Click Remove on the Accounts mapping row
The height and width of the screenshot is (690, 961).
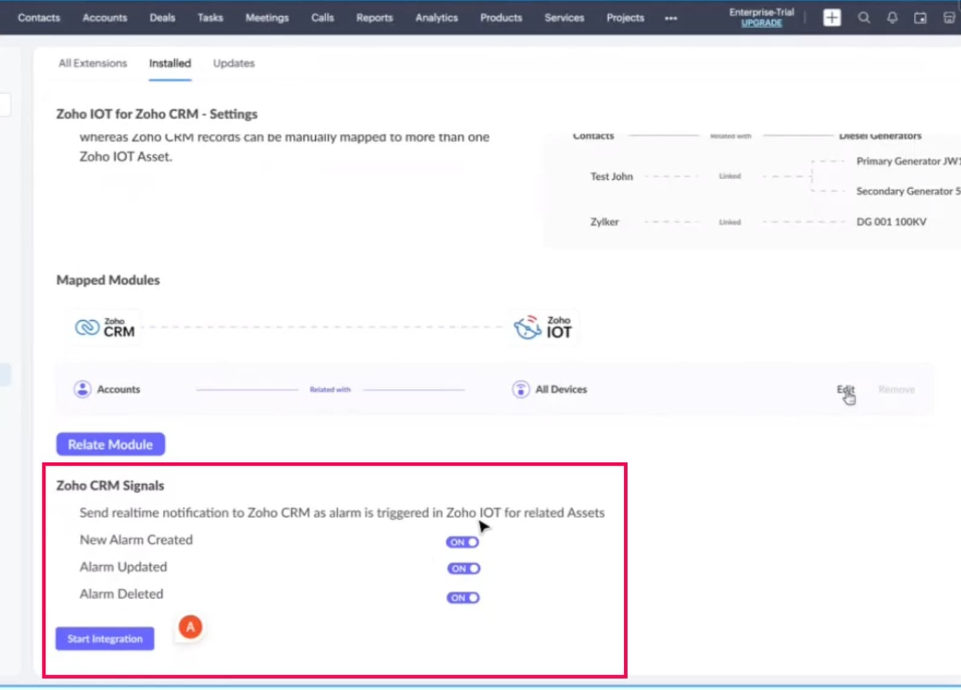tap(897, 389)
